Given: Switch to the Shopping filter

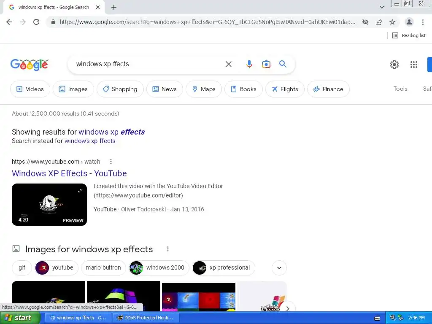Looking at the screenshot, I should point(120,89).
